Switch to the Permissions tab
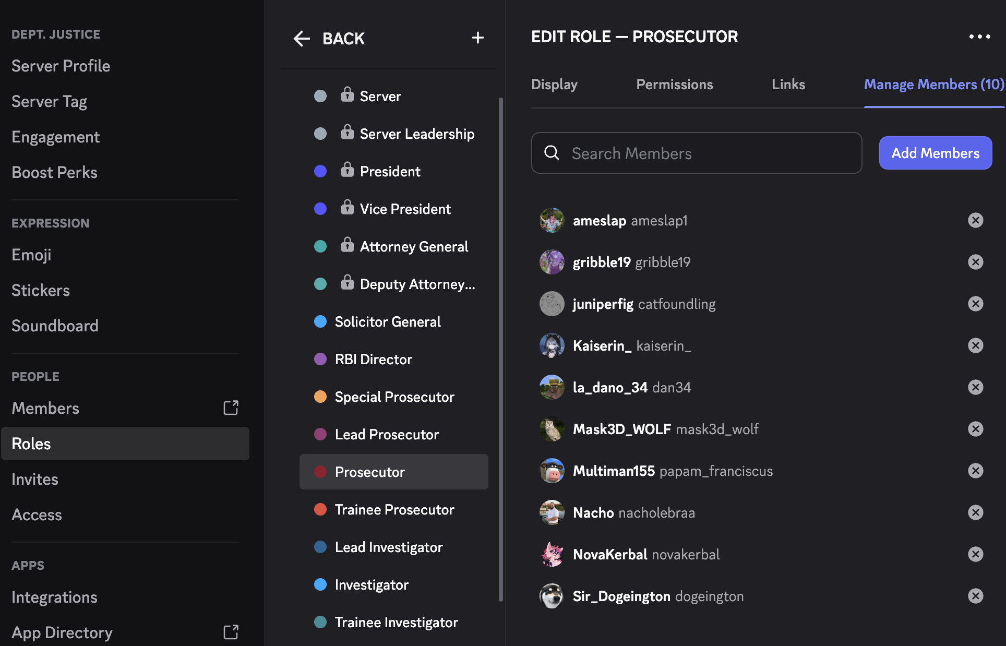Screen dimensions: 1006x646 click(x=674, y=85)
